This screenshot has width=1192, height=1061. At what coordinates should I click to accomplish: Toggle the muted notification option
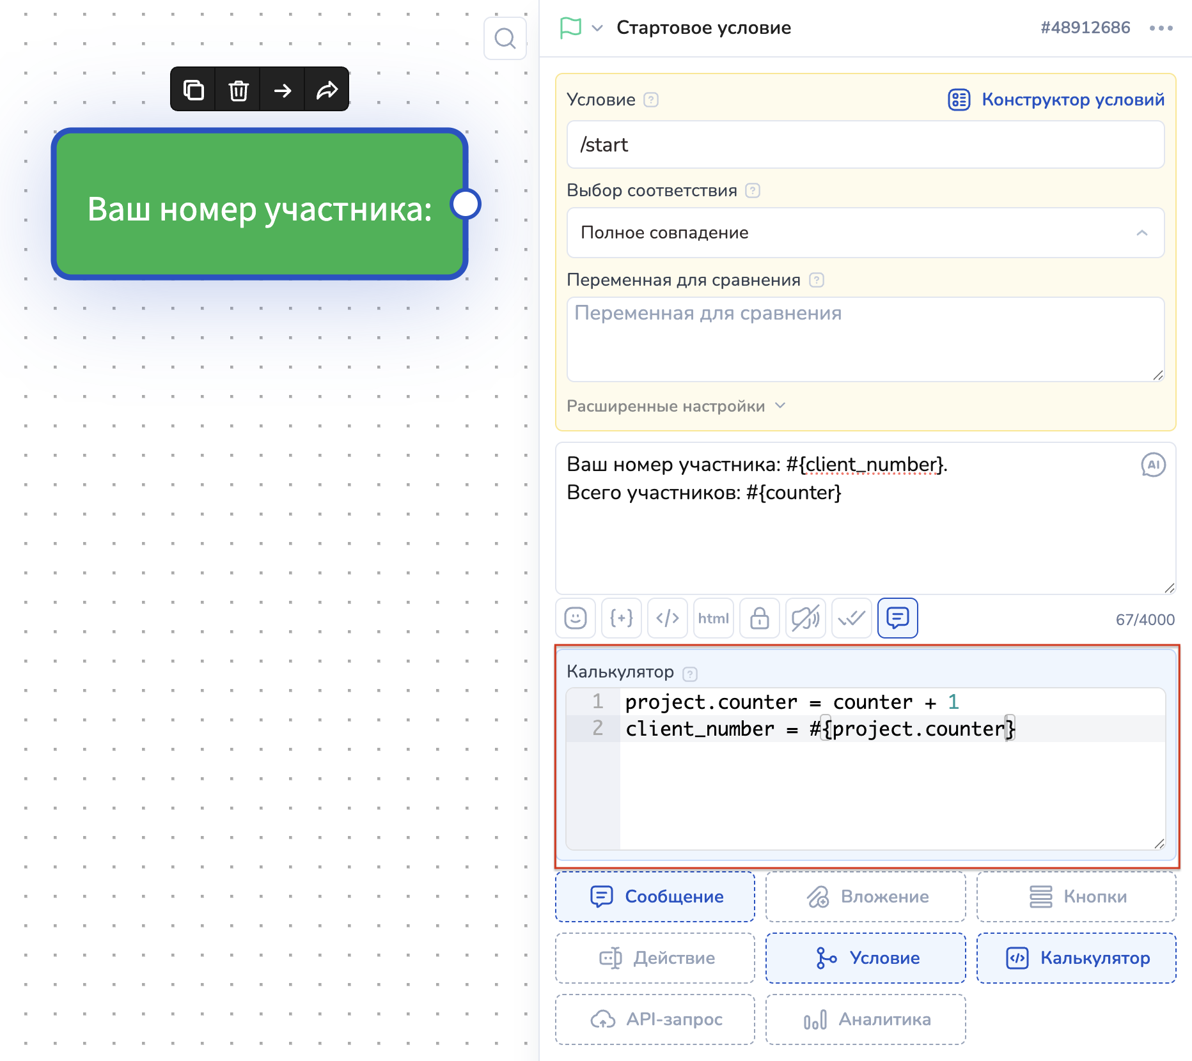point(805,618)
